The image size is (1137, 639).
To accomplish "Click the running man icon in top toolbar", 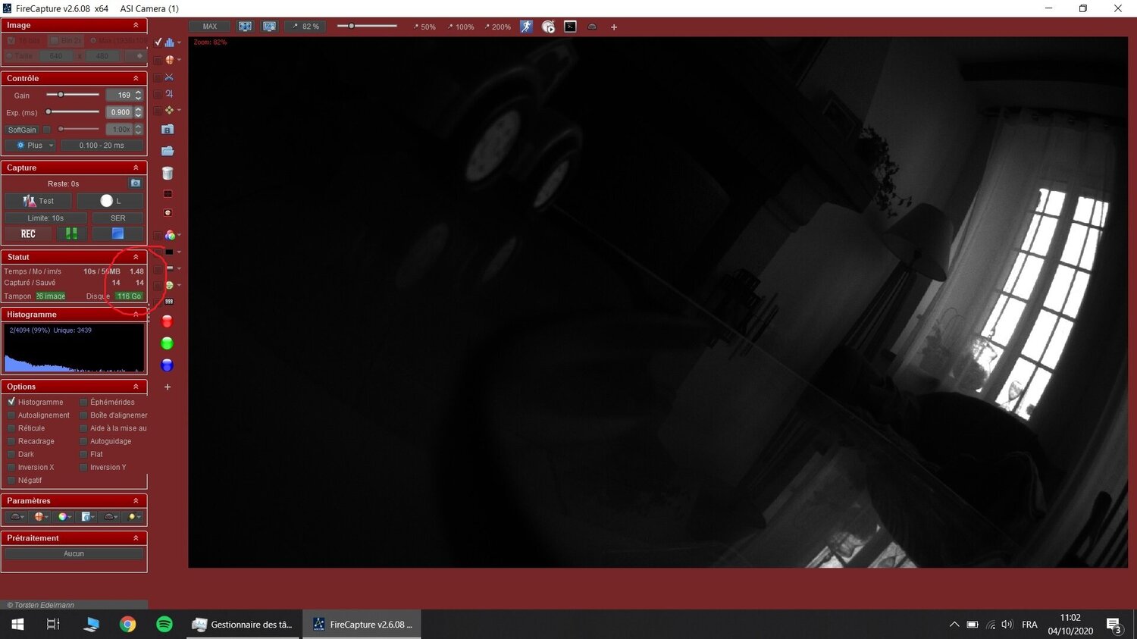I will click(527, 27).
